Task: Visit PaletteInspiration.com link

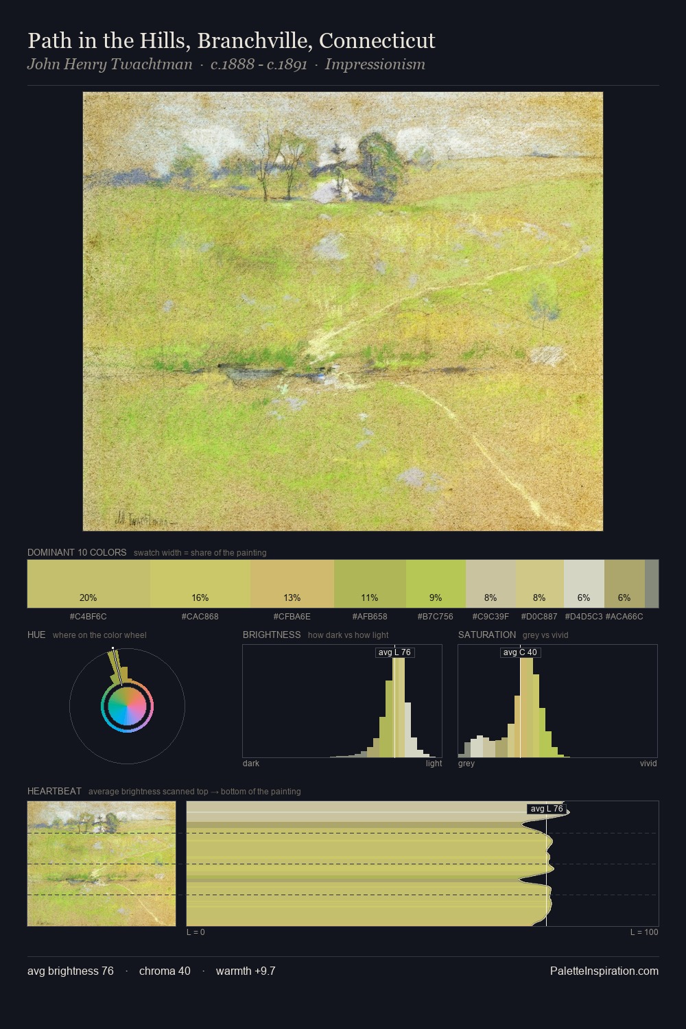Action: [x=604, y=971]
